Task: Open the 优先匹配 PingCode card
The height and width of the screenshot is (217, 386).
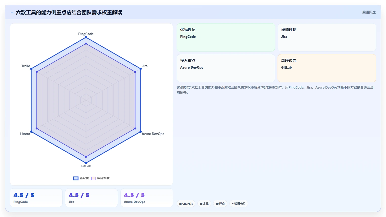Action: 226,37
